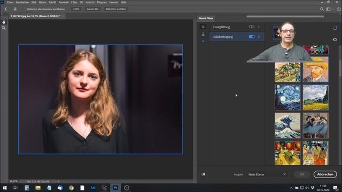
Task: Select the Hand tool in the toolbar
Action: point(4,22)
